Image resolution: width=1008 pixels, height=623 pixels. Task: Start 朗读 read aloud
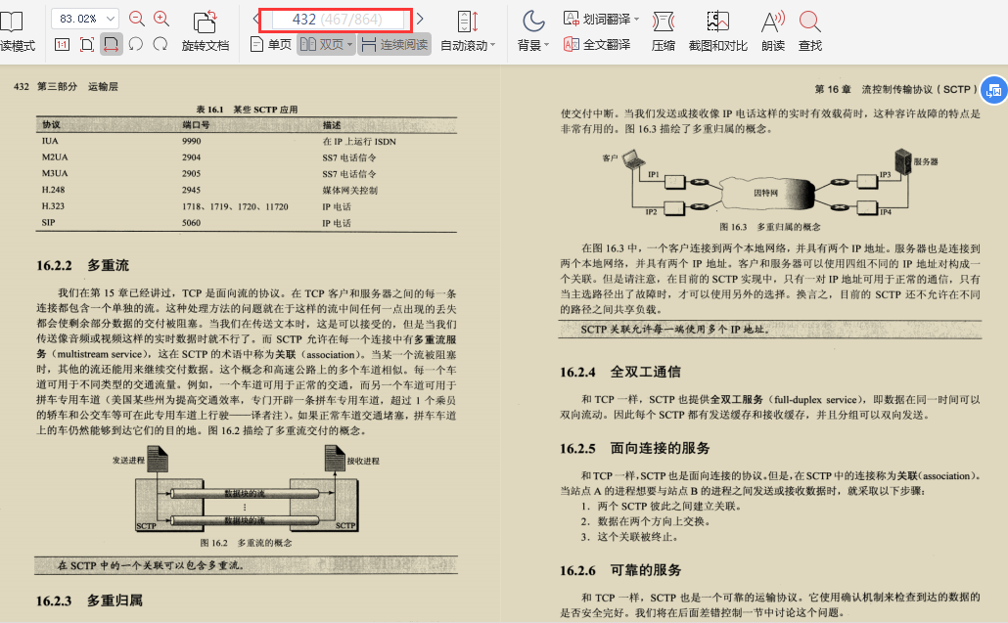773,29
